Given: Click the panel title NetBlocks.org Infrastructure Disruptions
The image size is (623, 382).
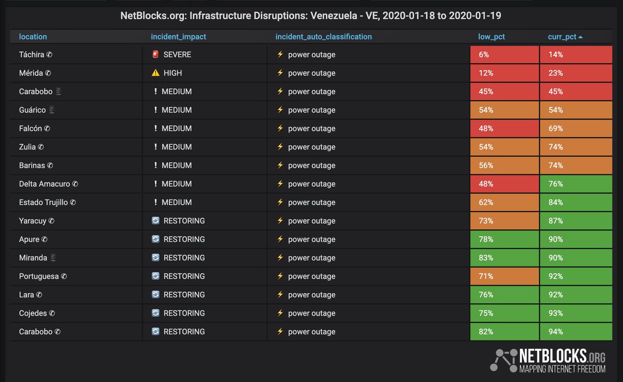Looking at the screenshot, I should [x=310, y=16].
